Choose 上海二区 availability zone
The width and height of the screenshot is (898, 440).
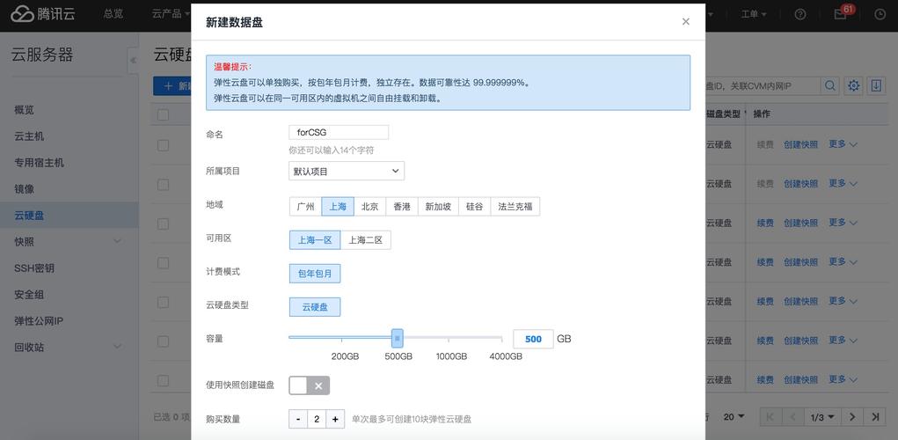(x=365, y=240)
